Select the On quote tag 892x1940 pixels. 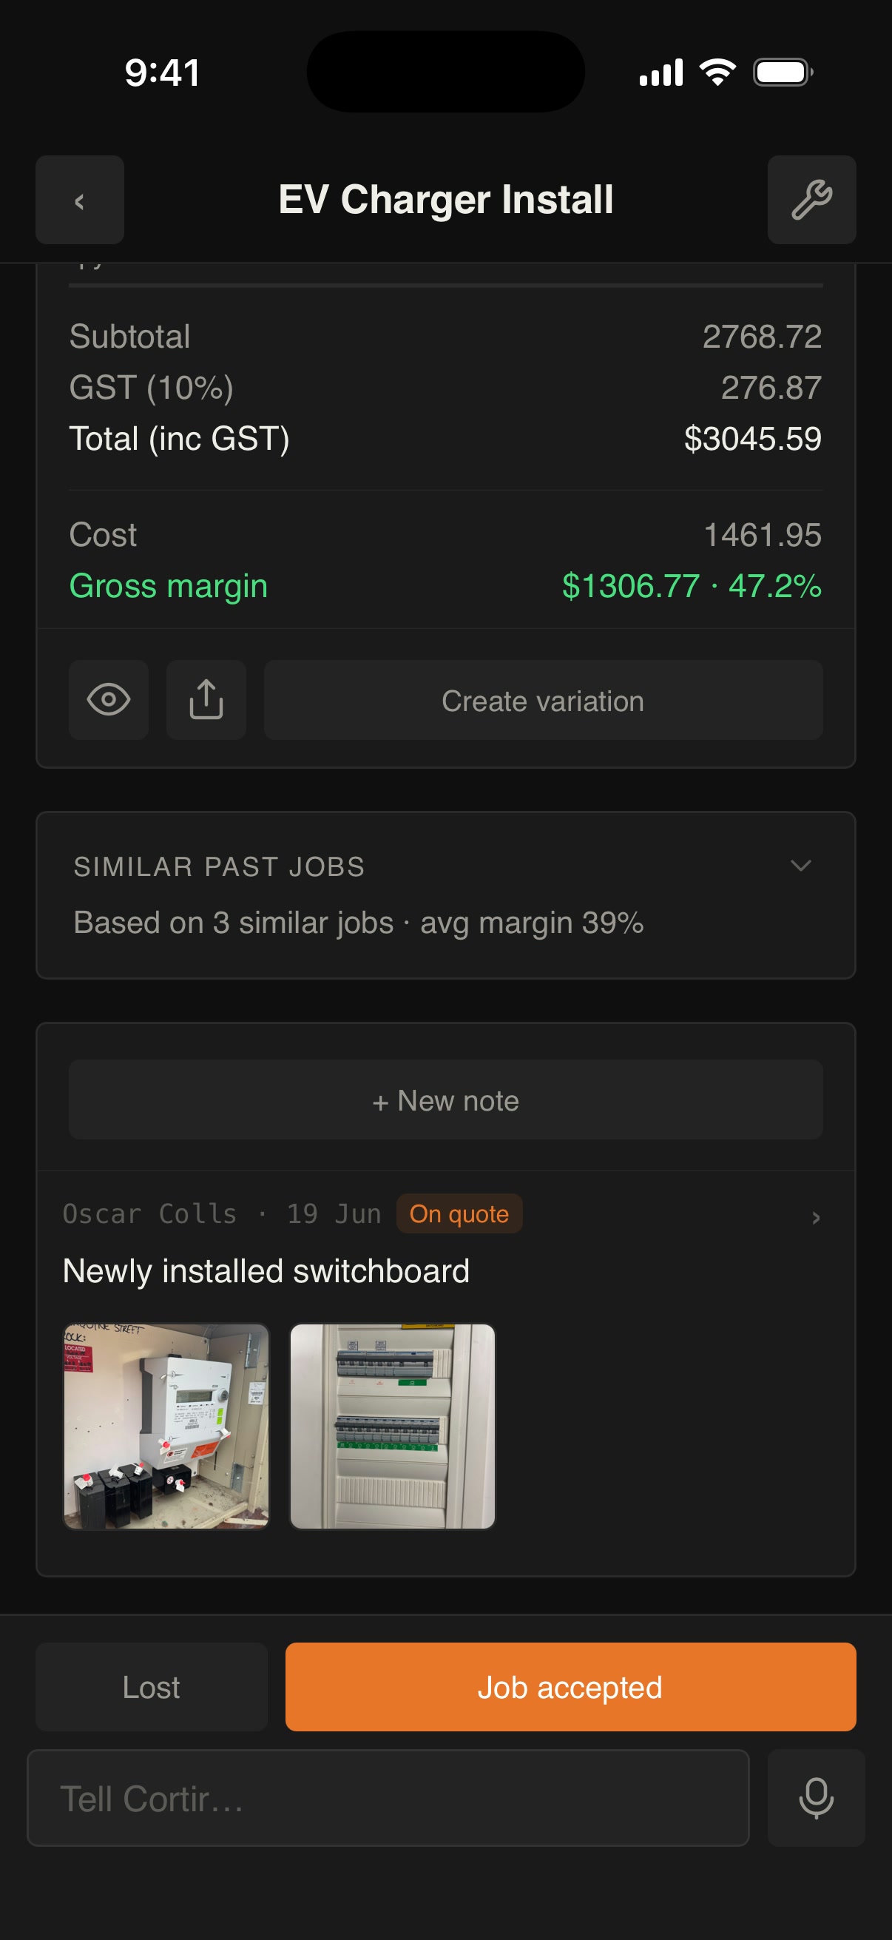(x=459, y=1214)
